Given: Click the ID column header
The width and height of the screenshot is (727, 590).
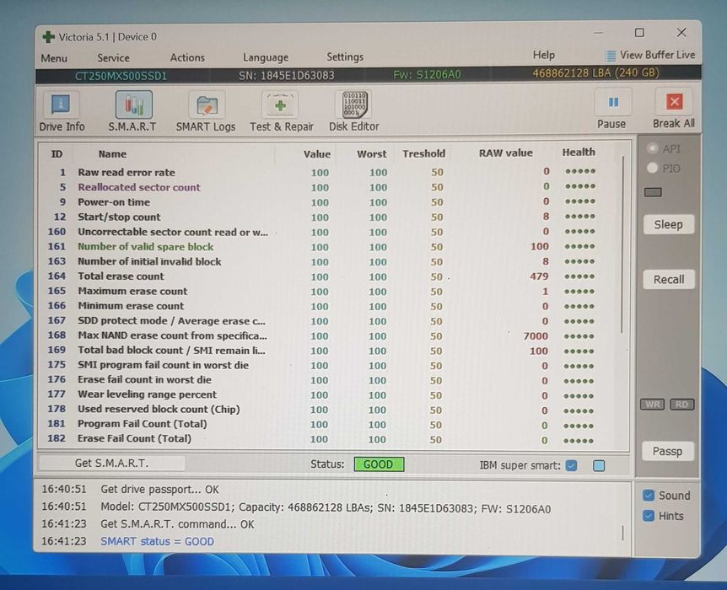Looking at the screenshot, I should [57, 154].
